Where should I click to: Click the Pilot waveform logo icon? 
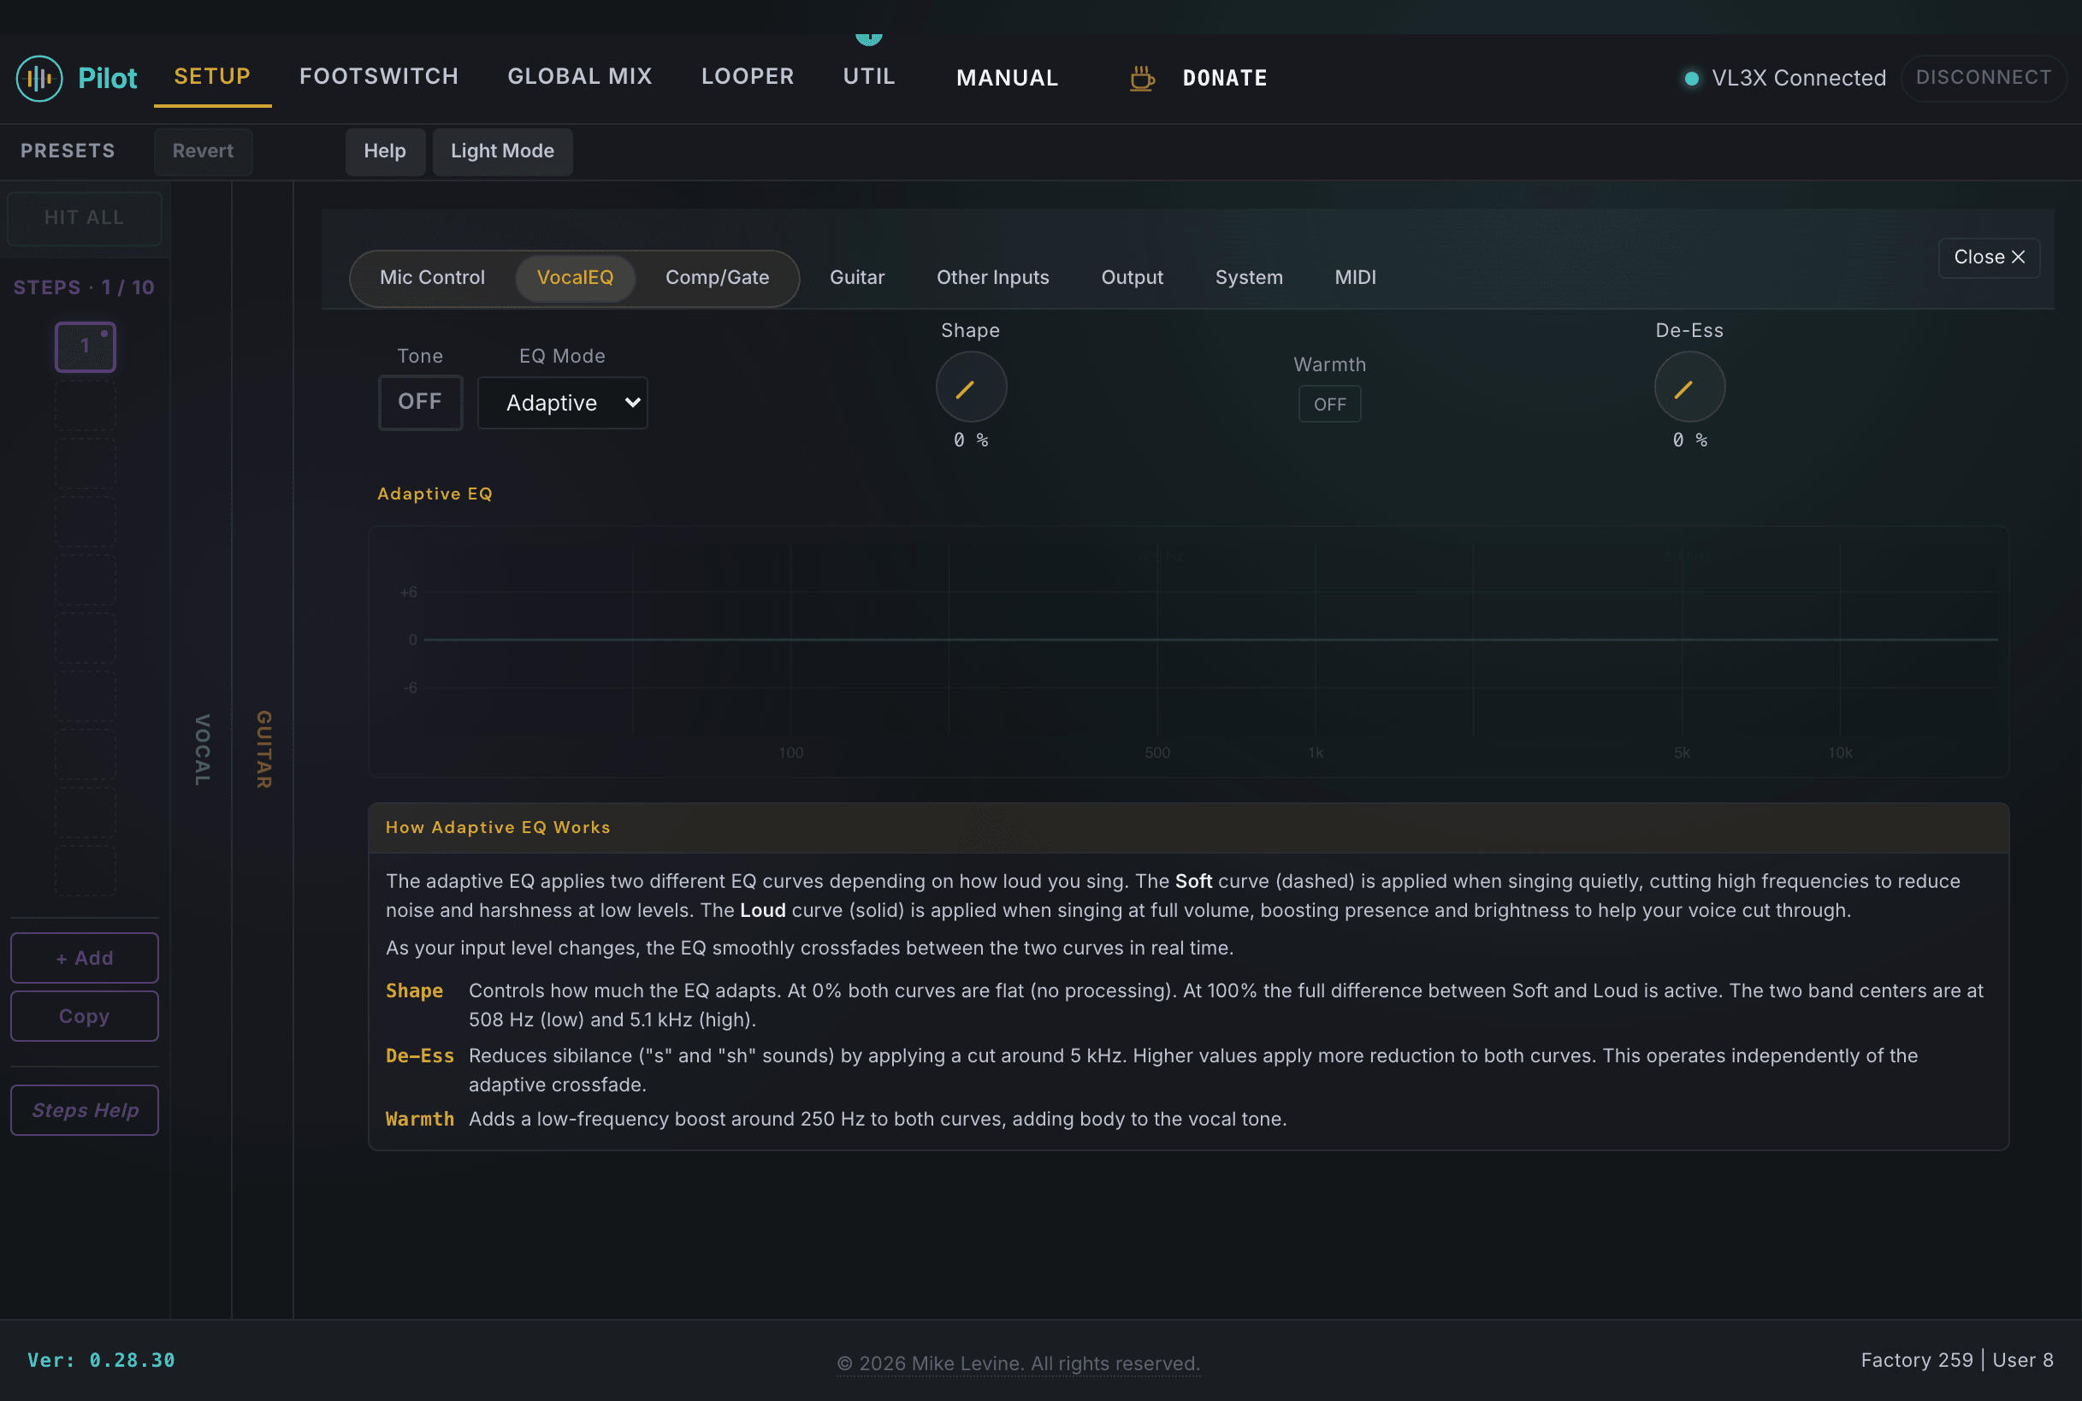39,79
